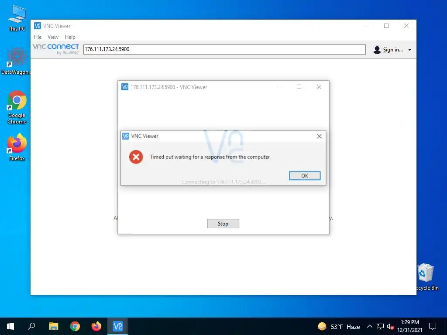Click the address bar with 176.111.173.24:5900

pyautogui.click(x=224, y=49)
